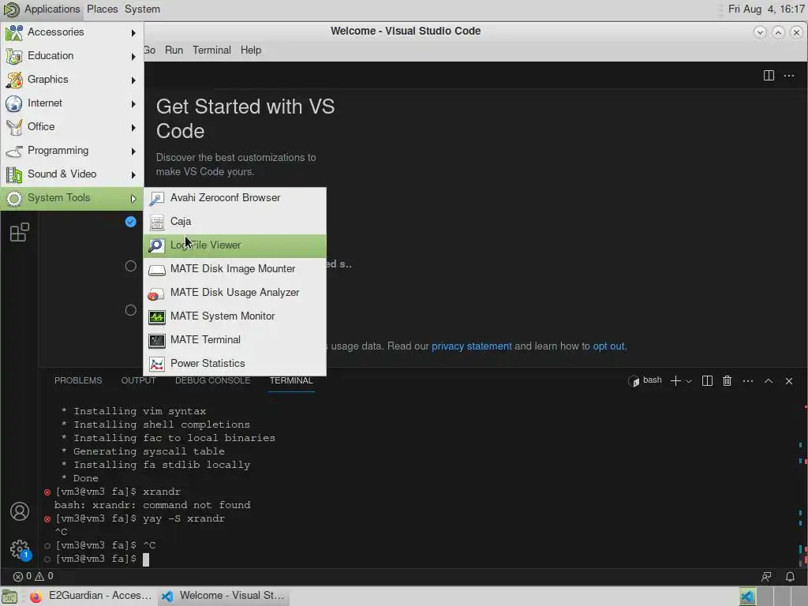Click the new terminal plus icon

coord(675,381)
